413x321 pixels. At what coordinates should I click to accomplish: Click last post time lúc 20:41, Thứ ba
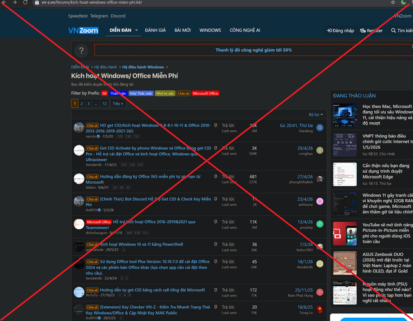296,126
